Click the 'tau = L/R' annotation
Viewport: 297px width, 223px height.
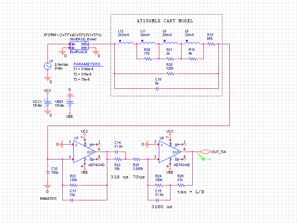point(191,192)
